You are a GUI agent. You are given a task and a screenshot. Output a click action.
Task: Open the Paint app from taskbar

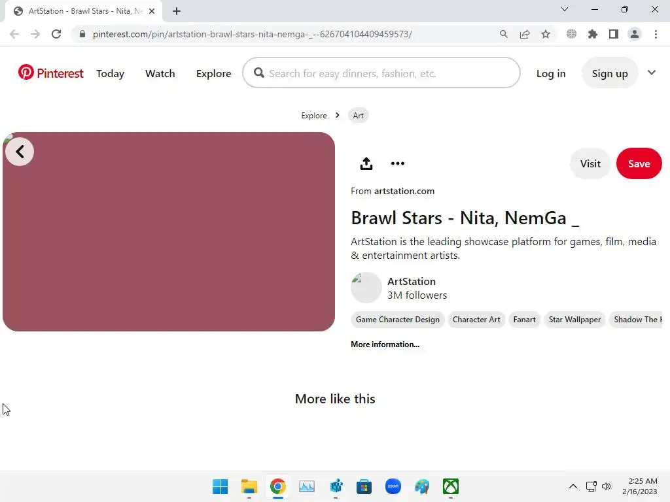(x=422, y=486)
